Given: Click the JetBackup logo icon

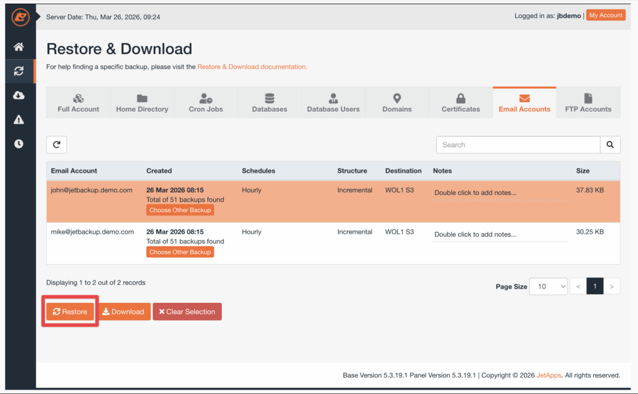Looking at the screenshot, I should click(20, 17).
